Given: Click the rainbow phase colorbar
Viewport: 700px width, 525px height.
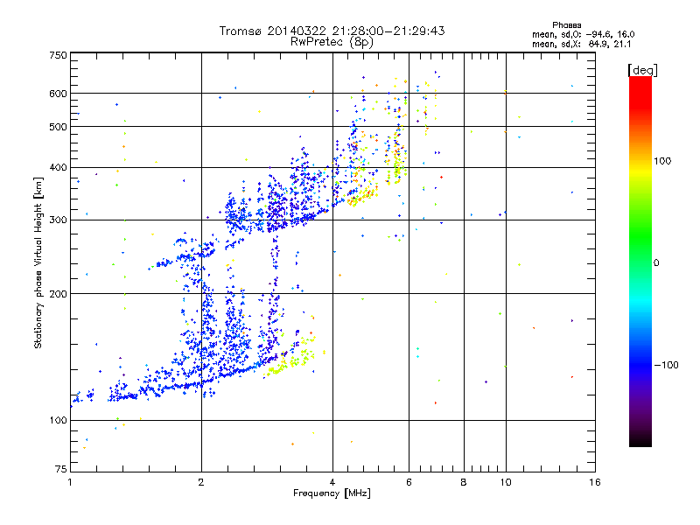Looking at the screenshot, I should point(640,261).
